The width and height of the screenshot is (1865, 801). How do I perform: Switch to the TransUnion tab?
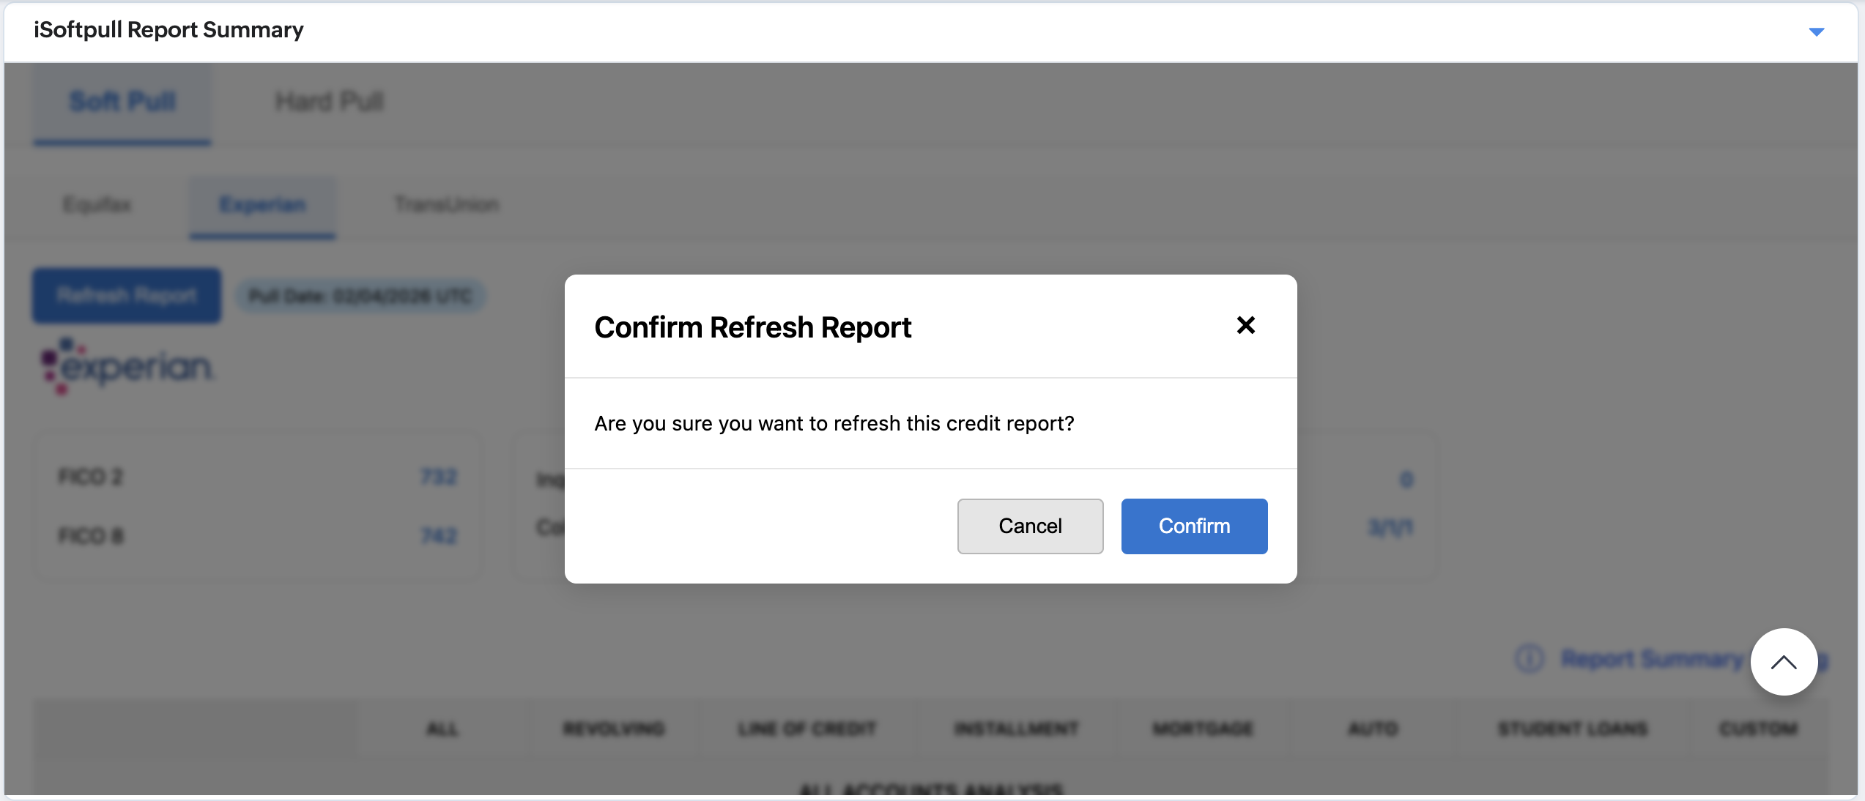(447, 204)
